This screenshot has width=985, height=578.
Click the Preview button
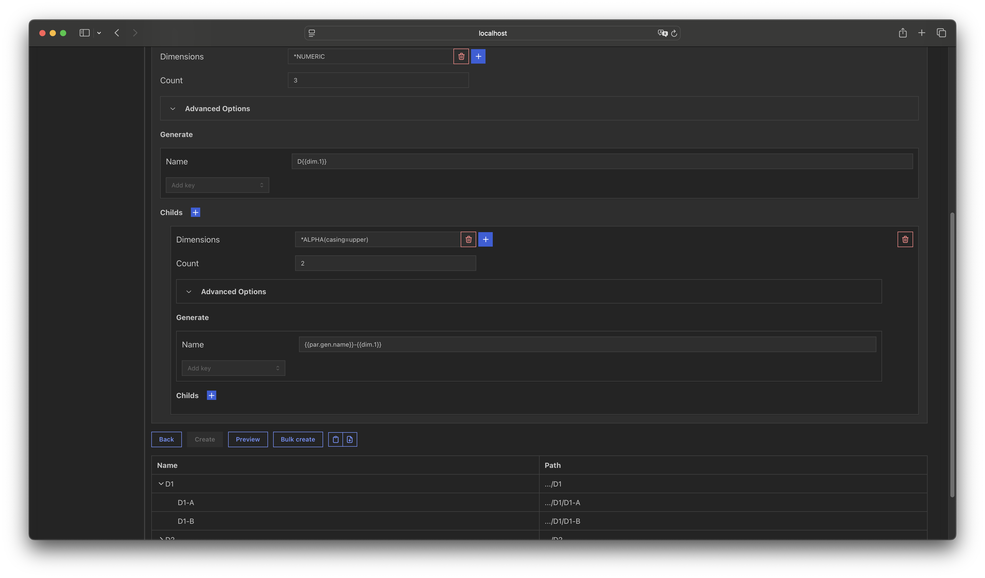pos(248,439)
